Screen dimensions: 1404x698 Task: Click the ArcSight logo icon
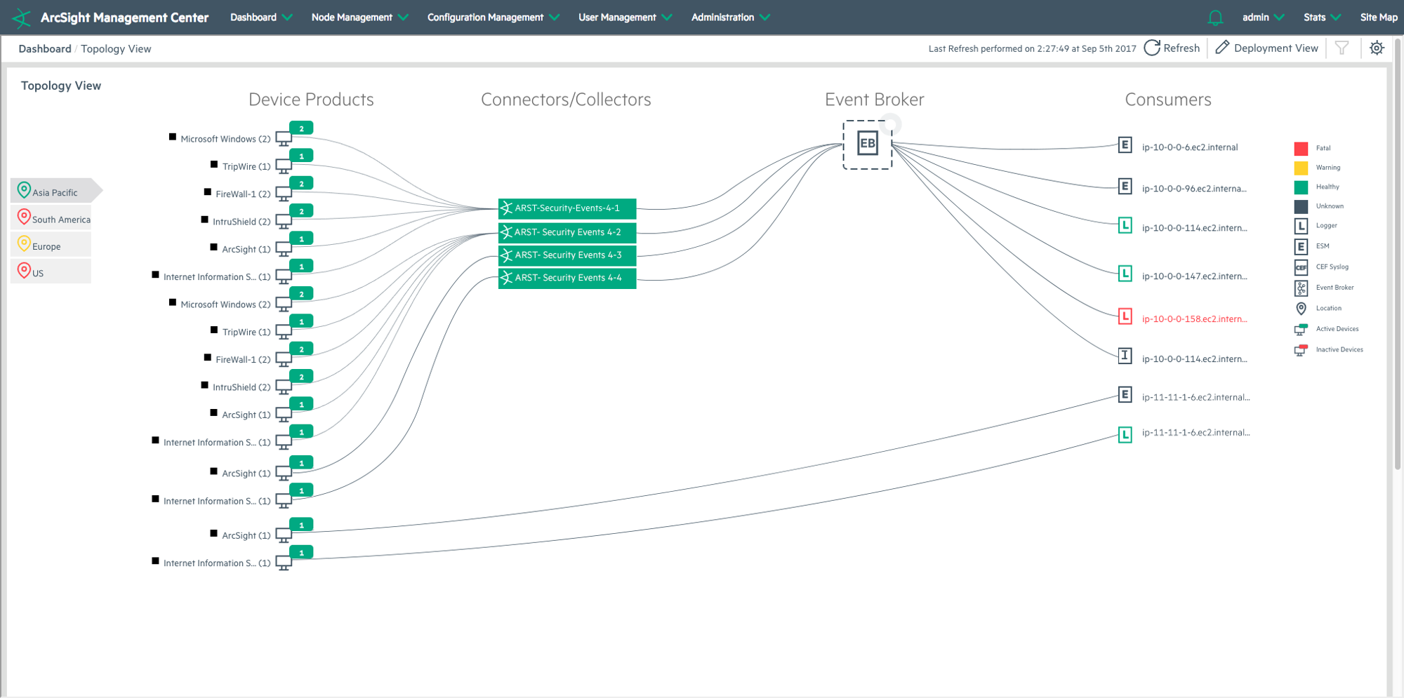[x=22, y=18]
